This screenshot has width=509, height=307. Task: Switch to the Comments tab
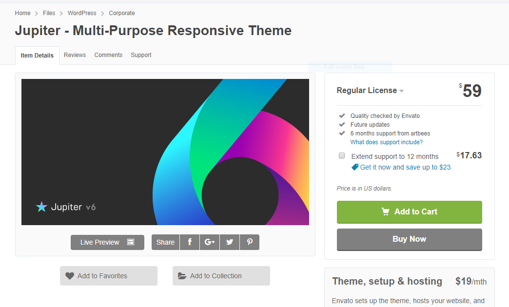click(x=108, y=55)
